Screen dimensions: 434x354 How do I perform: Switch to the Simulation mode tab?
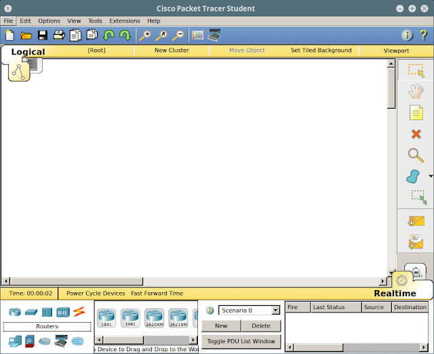click(416, 271)
